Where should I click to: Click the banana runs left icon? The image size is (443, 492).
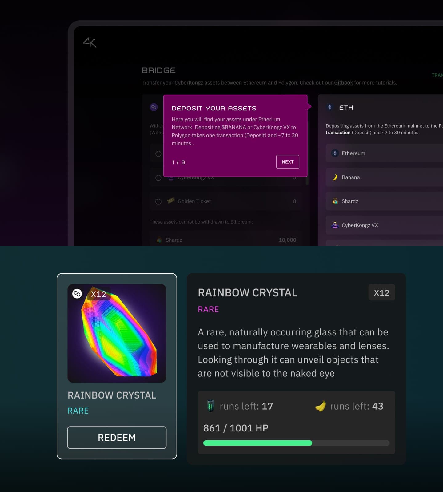(321, 406)
